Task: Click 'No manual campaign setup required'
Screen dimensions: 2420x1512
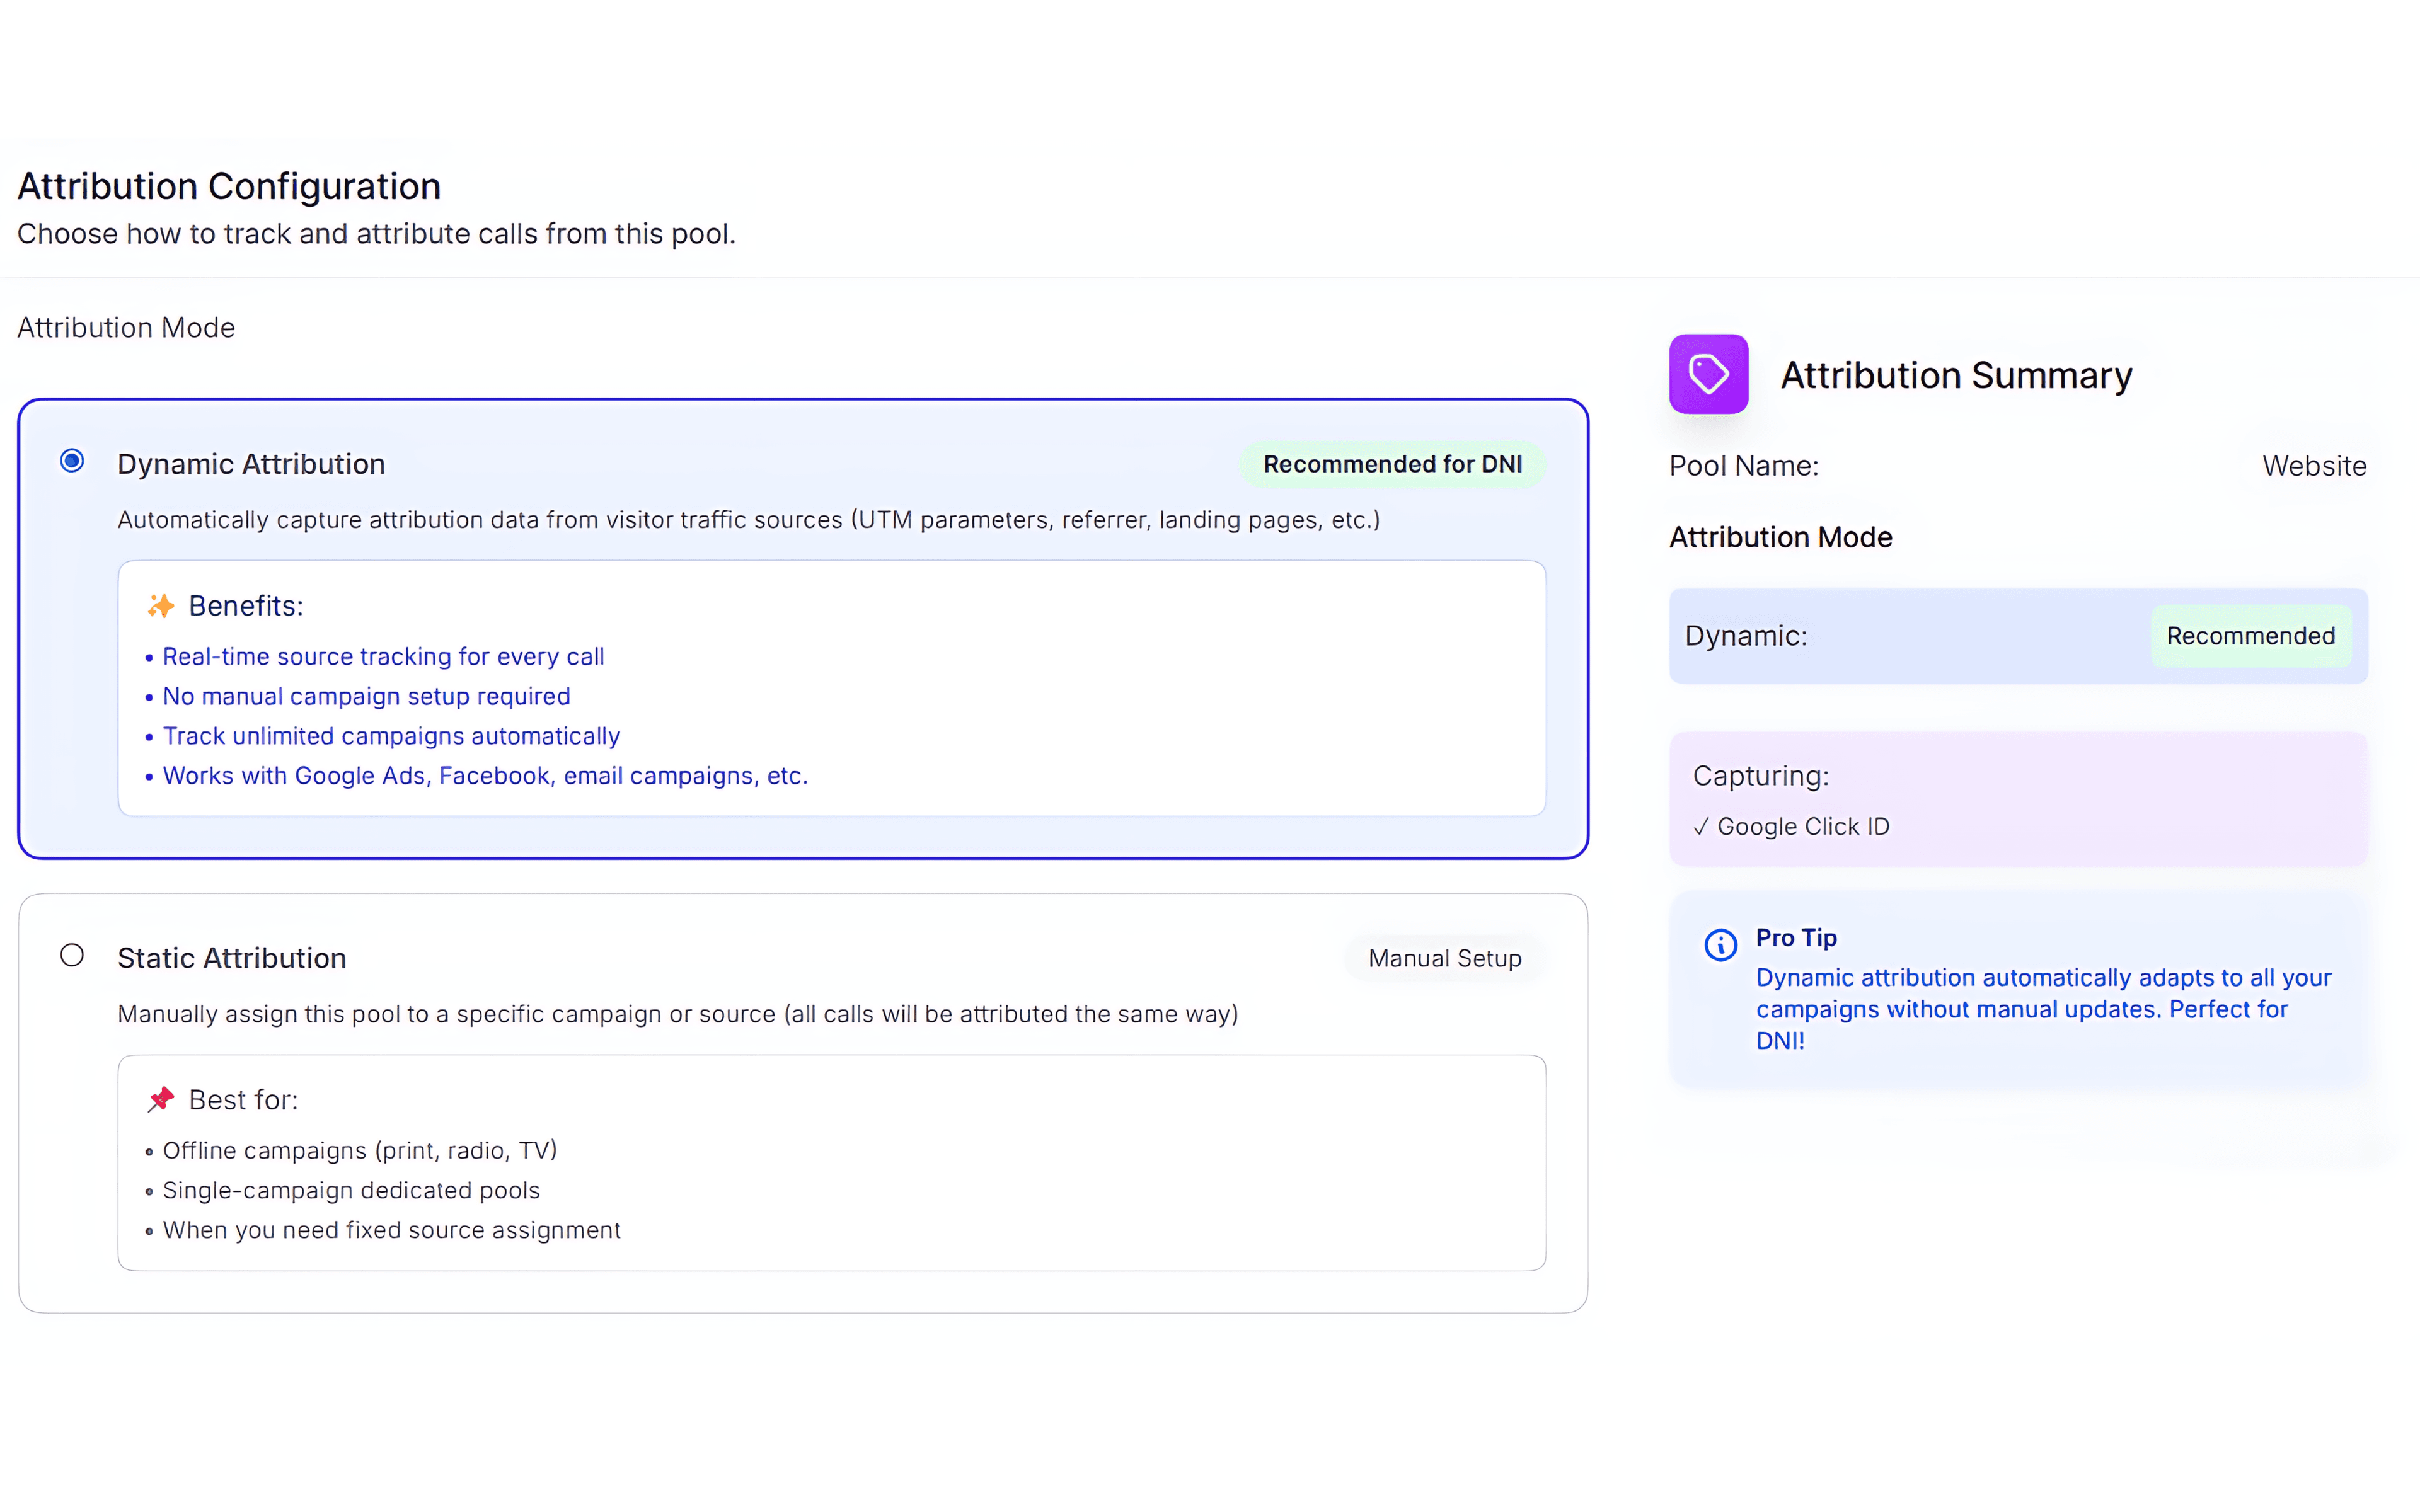Action: coord(366,696)
